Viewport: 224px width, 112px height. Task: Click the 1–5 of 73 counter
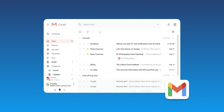[x=166, y=76]
